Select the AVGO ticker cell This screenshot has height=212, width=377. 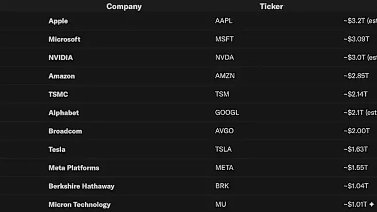point(224,131)
